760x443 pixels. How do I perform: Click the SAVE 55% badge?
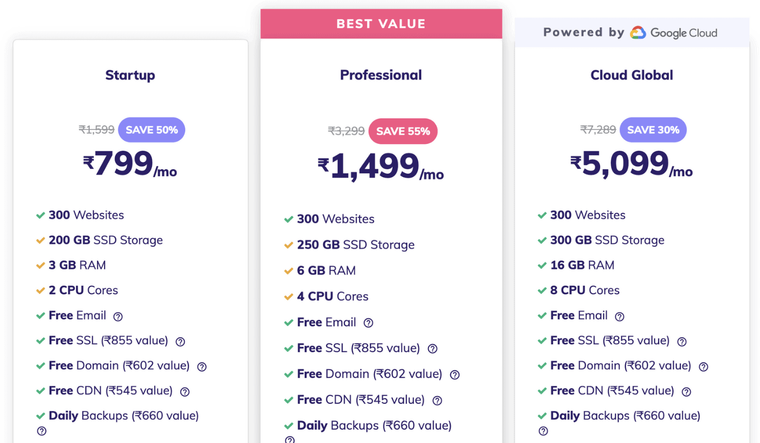click(x=403, y=131)
